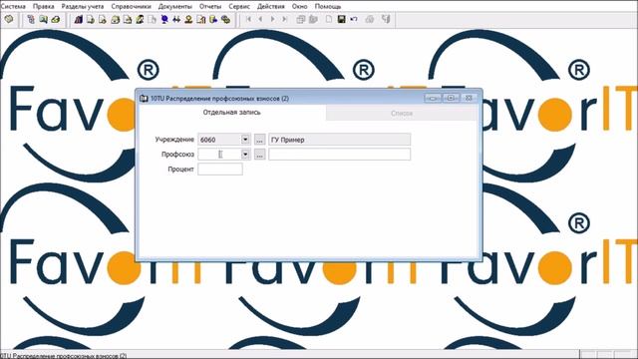Switch to the Список tab
The width and height of the screenshot is (638, 359).
click(401, 113)
